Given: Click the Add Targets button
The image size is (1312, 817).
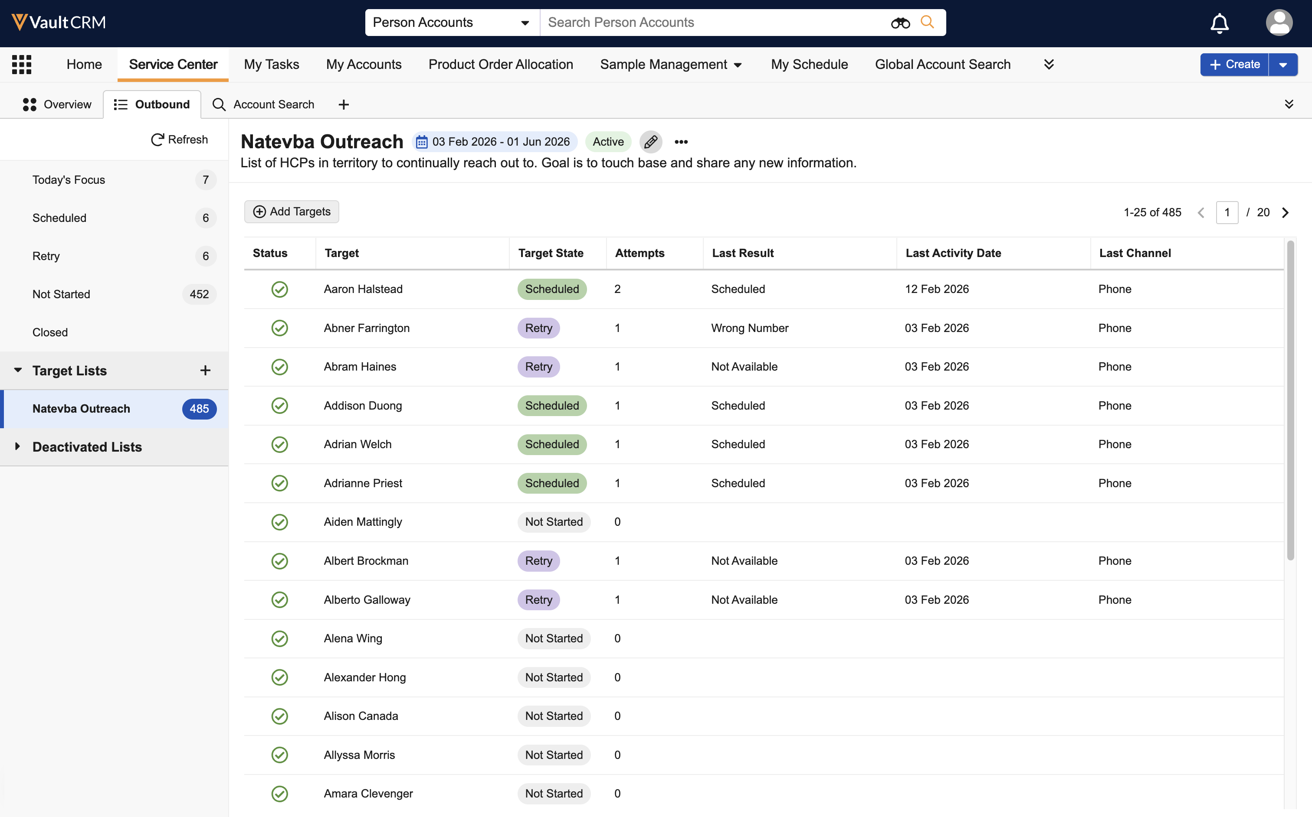Looking at the screenshot, I should 292,212.
